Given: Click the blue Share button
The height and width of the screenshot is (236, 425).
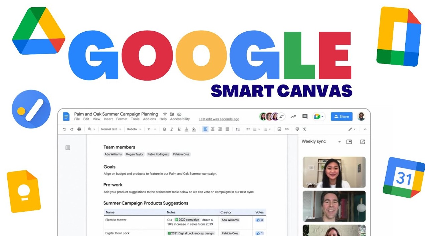Looking at the screenshot, I should tap(341, 117).
